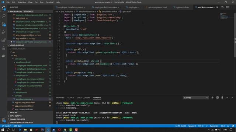The height and width of the screenshot is (132, 236).
Task: Show hidden system tray icons
Action: coord(208,130)
